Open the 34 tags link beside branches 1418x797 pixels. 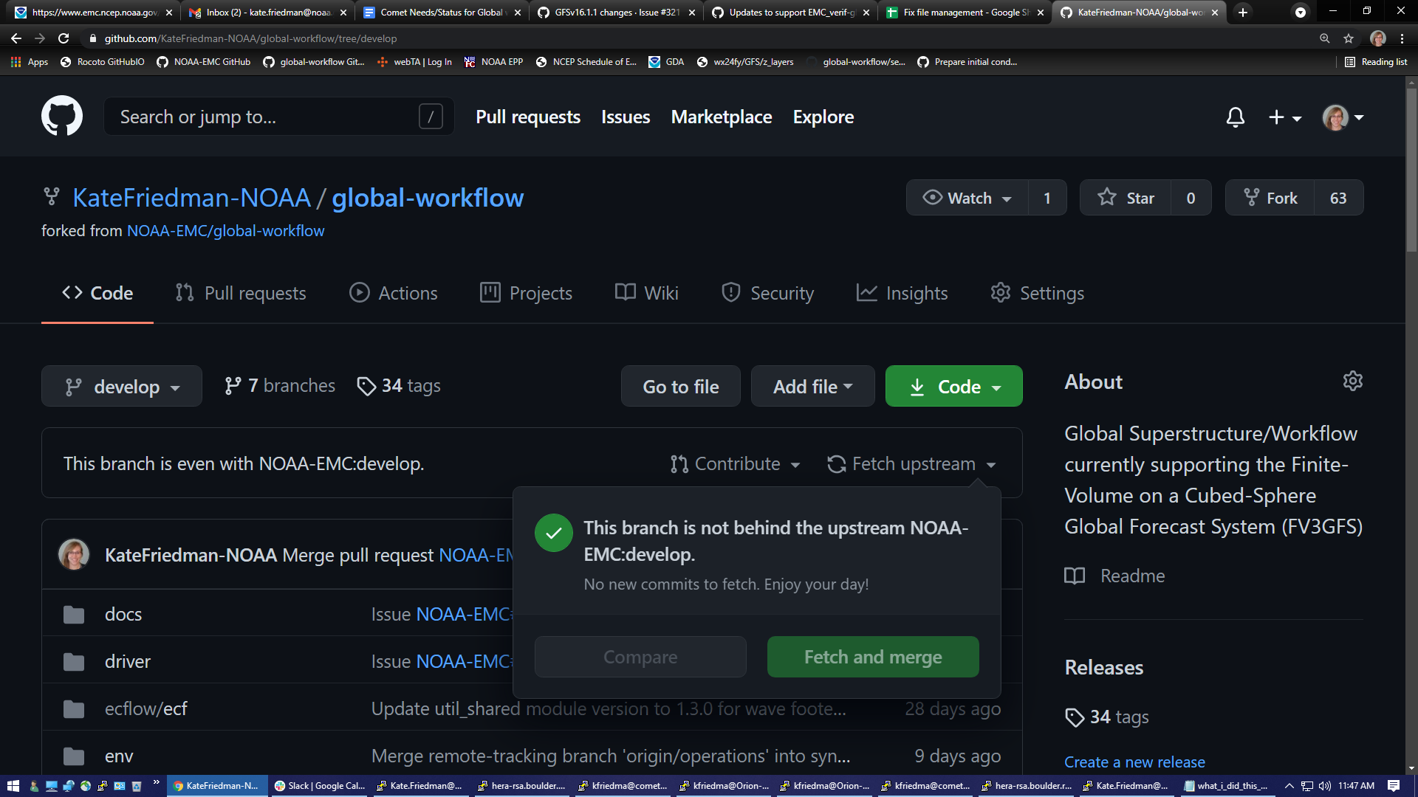(x=399, y=386)
